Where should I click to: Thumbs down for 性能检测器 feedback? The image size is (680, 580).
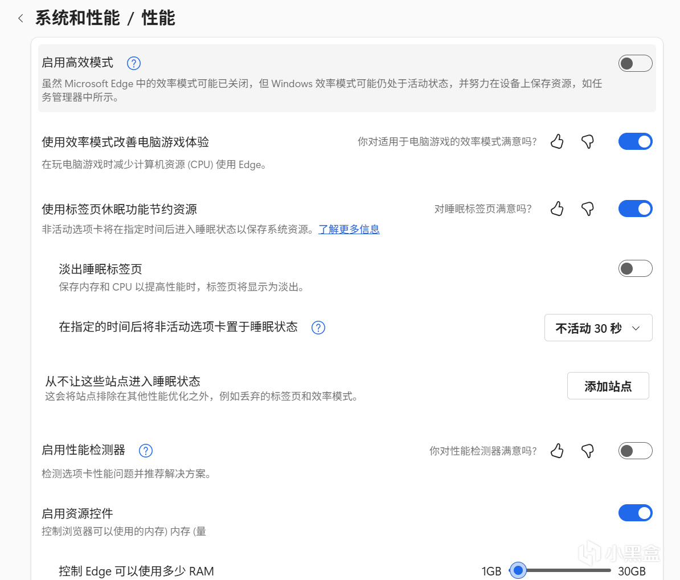click(588, 451)
